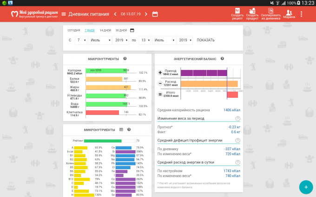Screen dimensions: 316x197
Task: Open the start month Июль dropdown
Action: pos(100,40)
